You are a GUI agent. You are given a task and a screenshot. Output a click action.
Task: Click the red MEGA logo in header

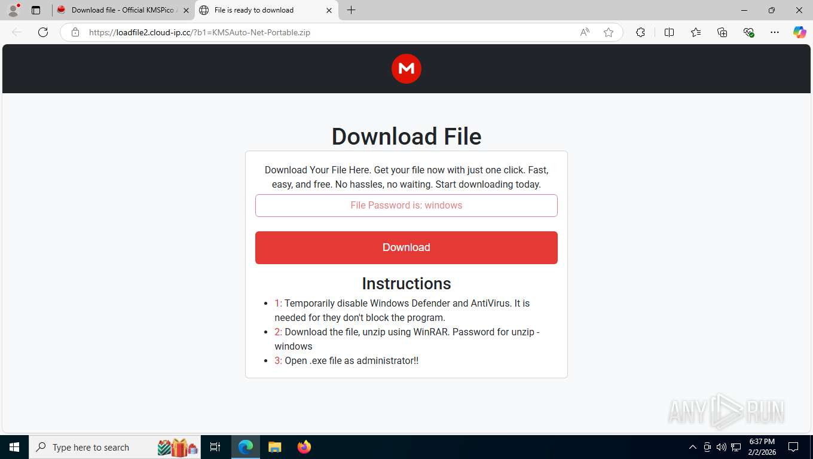coord(406,69)
